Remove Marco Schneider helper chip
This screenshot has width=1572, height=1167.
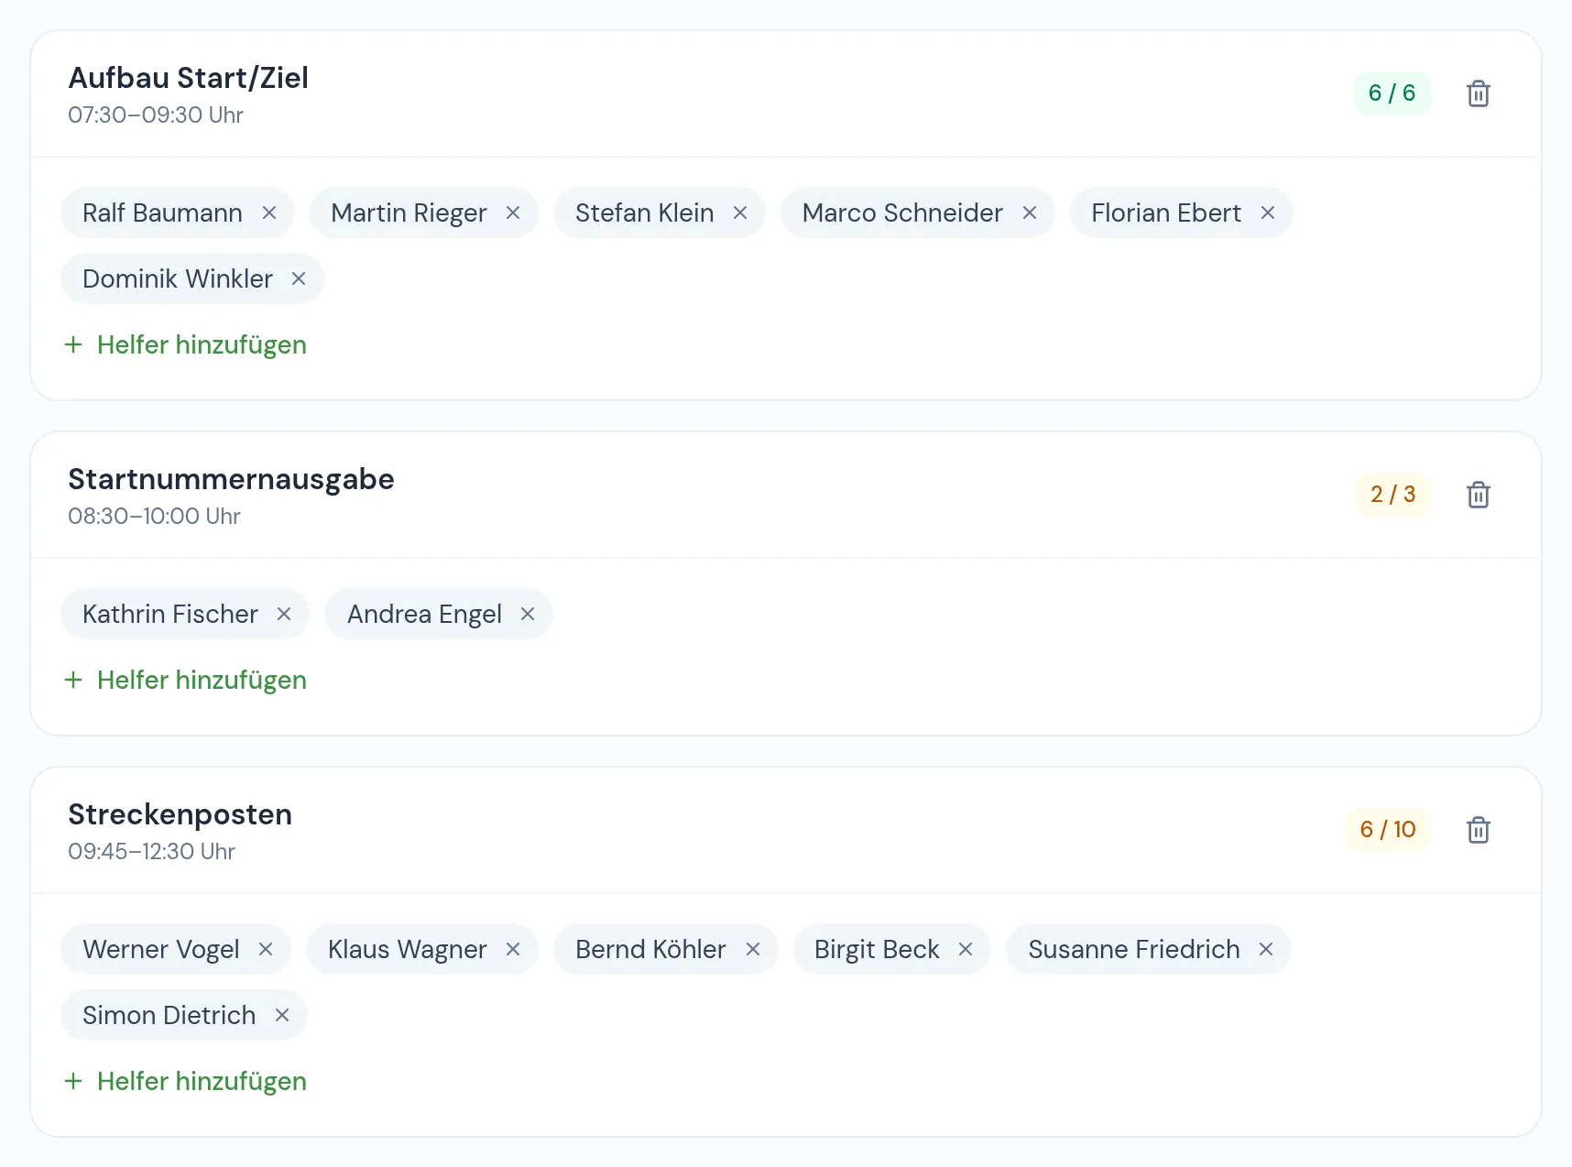click(x=1030, y=213)
